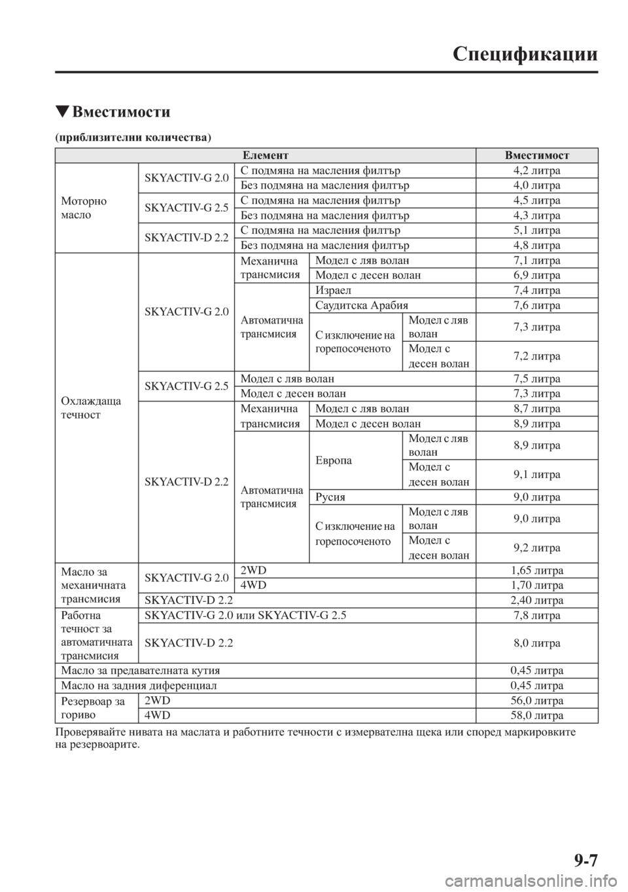Image resolution: width=628 pixels, height=892 pixels.
Task: Click the '58,0 литра' value
Action: [536, 716]
